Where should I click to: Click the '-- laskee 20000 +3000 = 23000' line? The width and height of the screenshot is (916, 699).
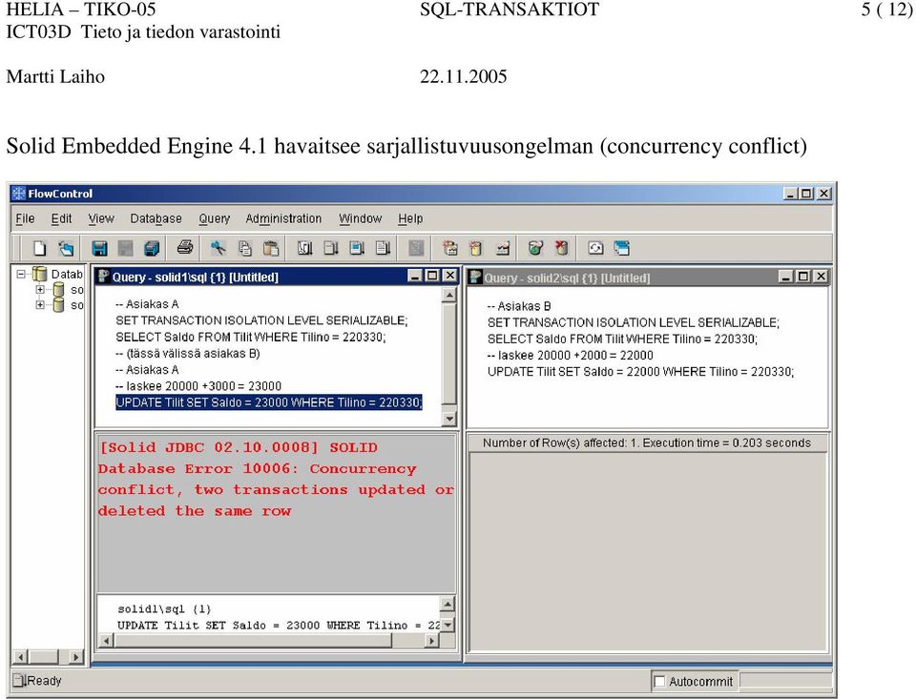pos(198,386)
